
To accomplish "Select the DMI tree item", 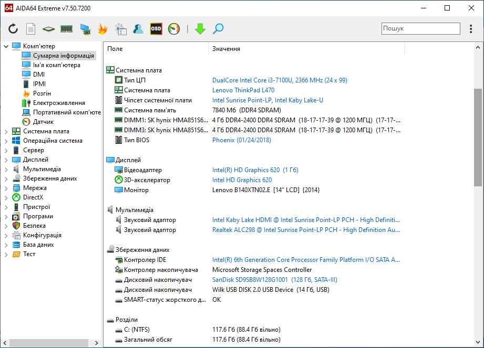I will (39, 75).
